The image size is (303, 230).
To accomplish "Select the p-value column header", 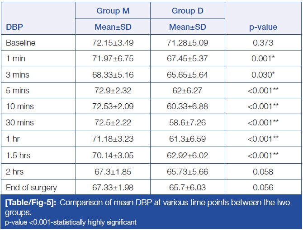I will coord(263,27).
